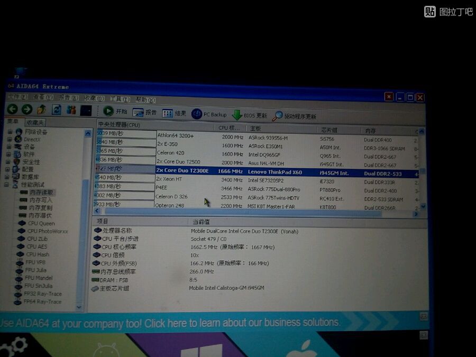Image resolution: width=476 pixels, height=357 pixels.
Task: Select FP32 Ray-Trace benchmark
Action: [42, 294]
